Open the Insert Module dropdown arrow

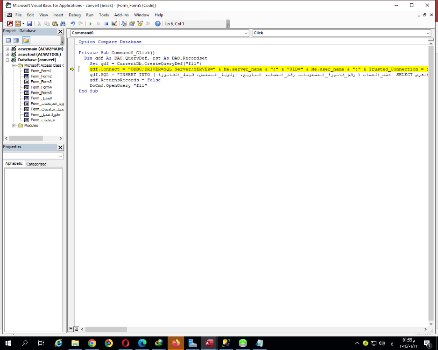[x=23, y=24]
